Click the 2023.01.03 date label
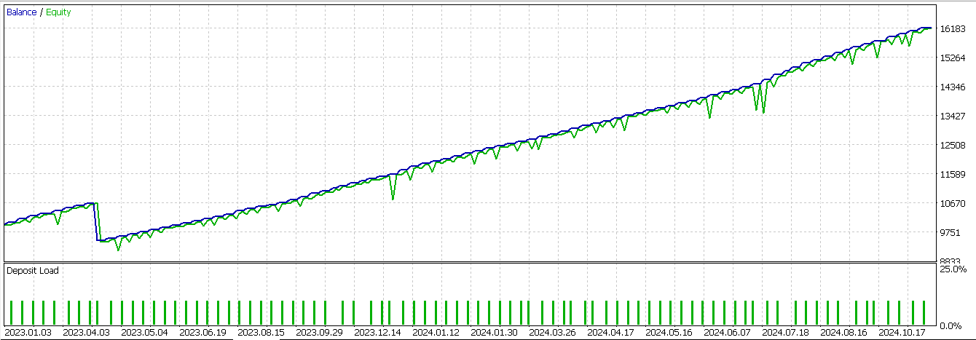 (x=28, y=333)
